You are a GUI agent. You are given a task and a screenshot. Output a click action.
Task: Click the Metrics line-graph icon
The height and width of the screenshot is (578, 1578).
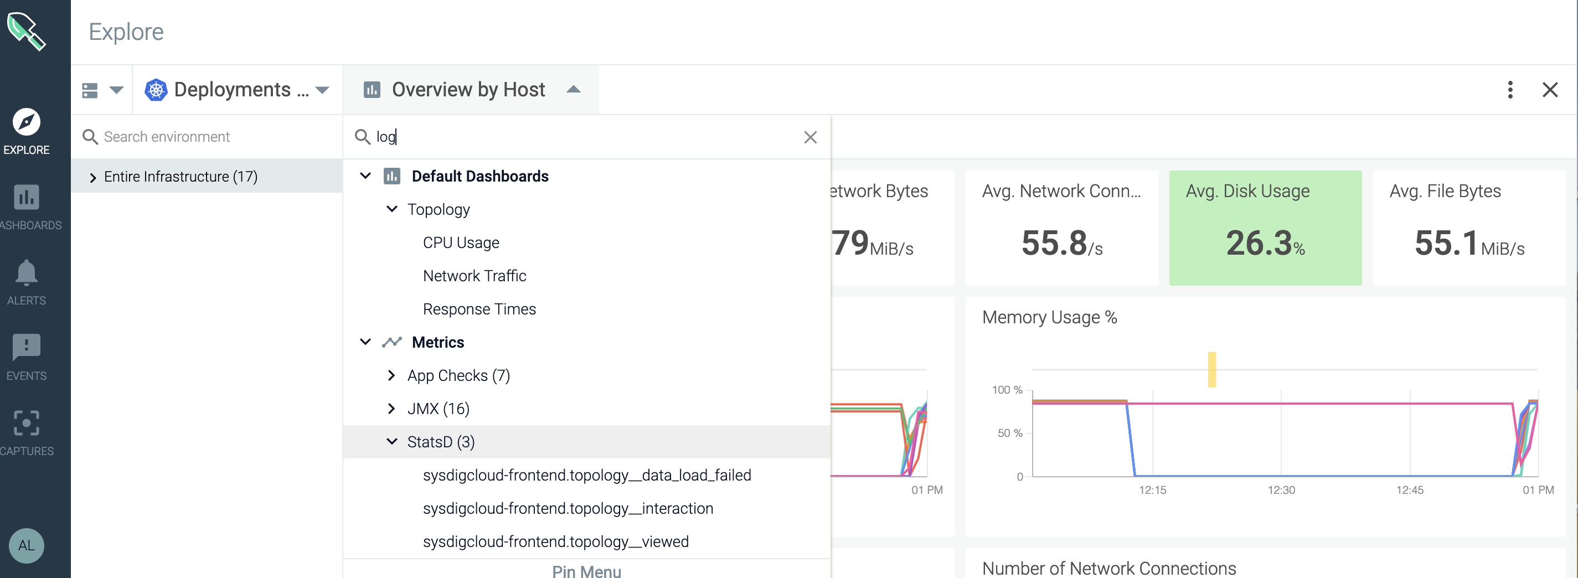click(392, 342)
